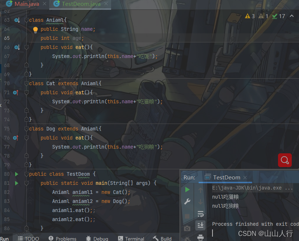This screenshot has width=299, height=241.
Task: Click the aniaml1 variable on line 82
Action: coord(83,192)
